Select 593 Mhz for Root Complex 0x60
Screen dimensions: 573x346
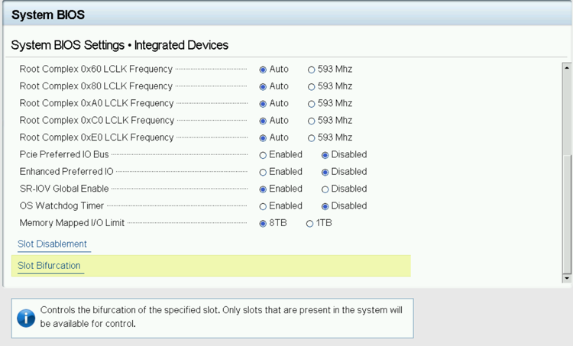pos(311,70)
